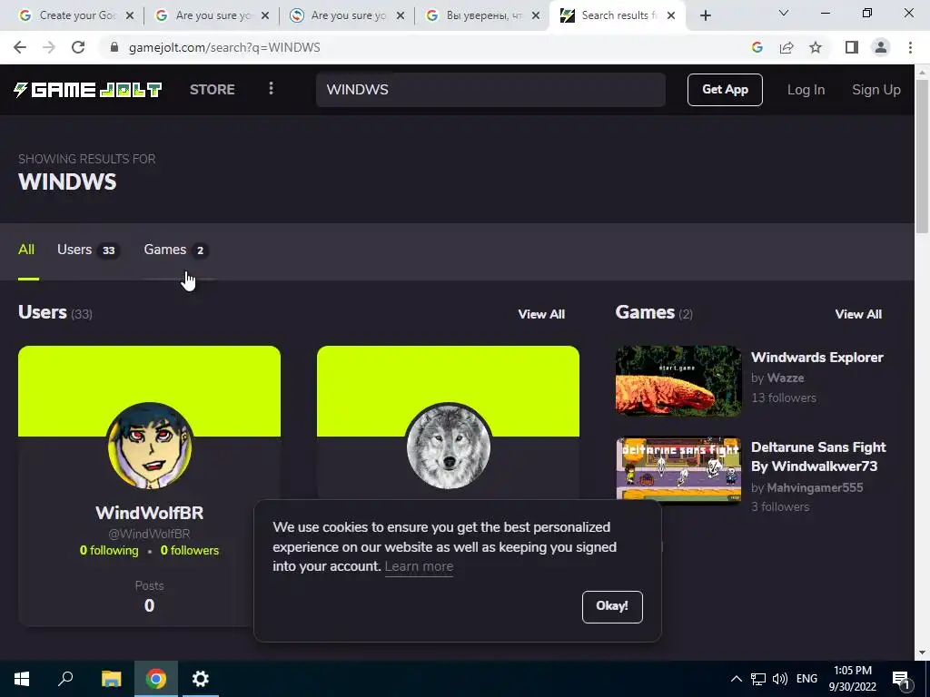This screenshot has width=930, height=697.
Task: Open the Chrome profile icon
Action: tap(881, 47)
